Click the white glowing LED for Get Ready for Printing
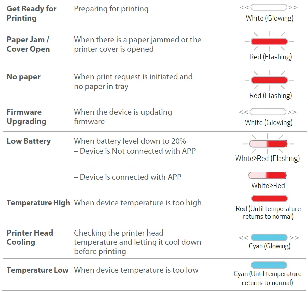This screenshot has height=292, width=308. (269, 7)
